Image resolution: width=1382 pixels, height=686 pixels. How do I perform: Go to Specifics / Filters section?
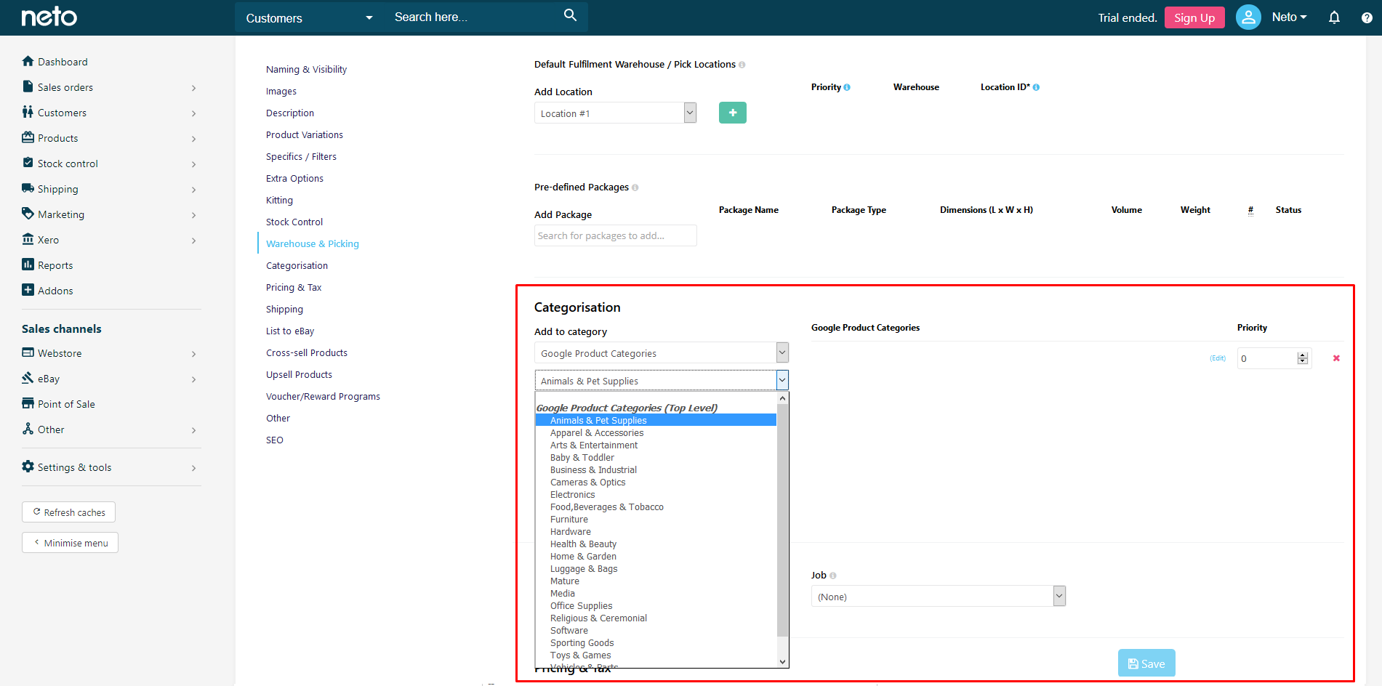tap(301, 156)
